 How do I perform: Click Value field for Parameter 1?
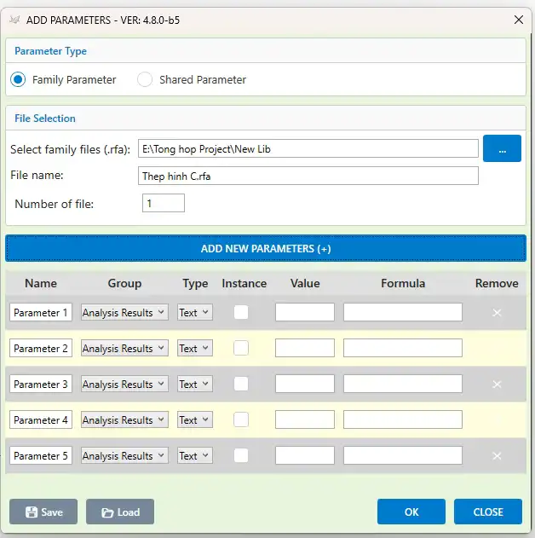[305, 312]
